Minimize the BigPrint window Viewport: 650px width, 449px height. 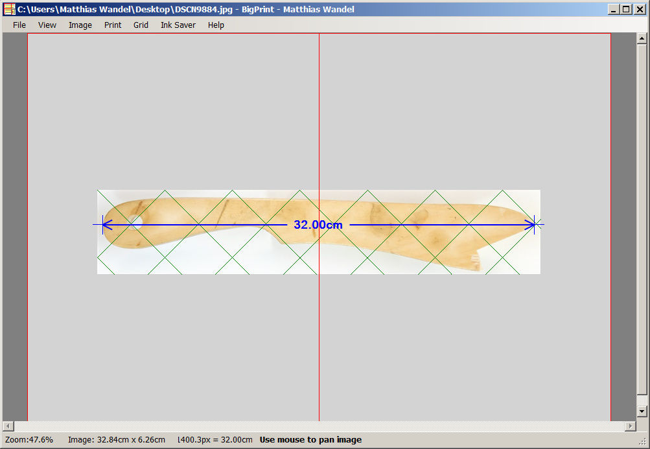click(x=614, y=9)
